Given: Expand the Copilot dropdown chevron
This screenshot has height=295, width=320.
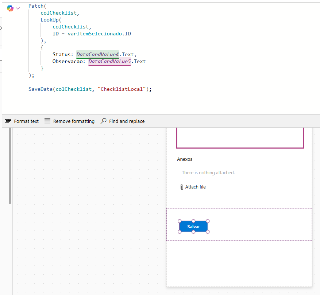Looking at the screenshot, I should (18, 8).
